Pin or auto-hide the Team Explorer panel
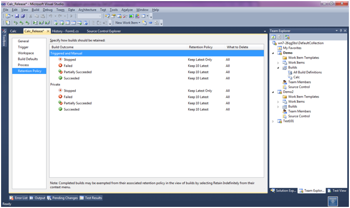This screenshot has width=350, height=208. (341, 31)
